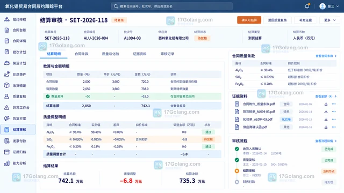Image resolution: width=344 pixels, height=193 pixels.
Task: Click the 化验单 tag in the evidence list
Action: click(x=286, y=119)
